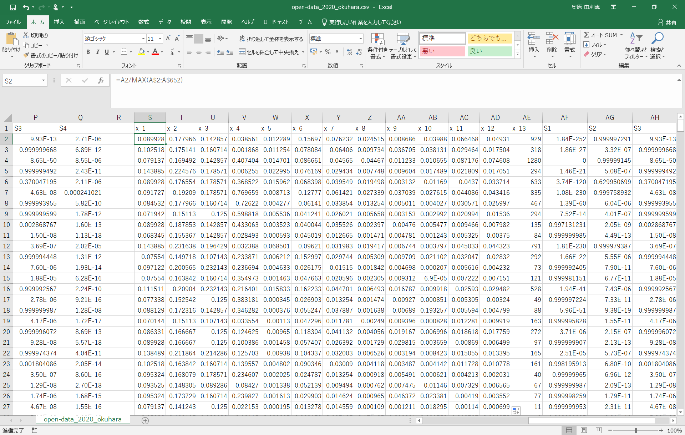Open the File menu tab
The height and width of the screenshot is (435, 685).
click(x=13, y=22)
